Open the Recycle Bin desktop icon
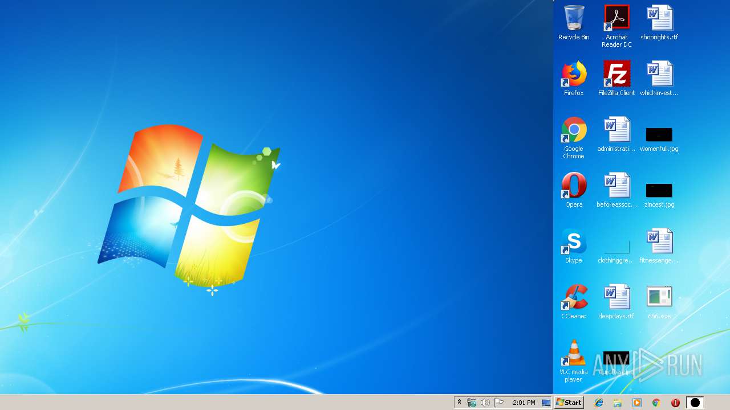The width and height of the screenshot is (730, 410). (574, 23)
